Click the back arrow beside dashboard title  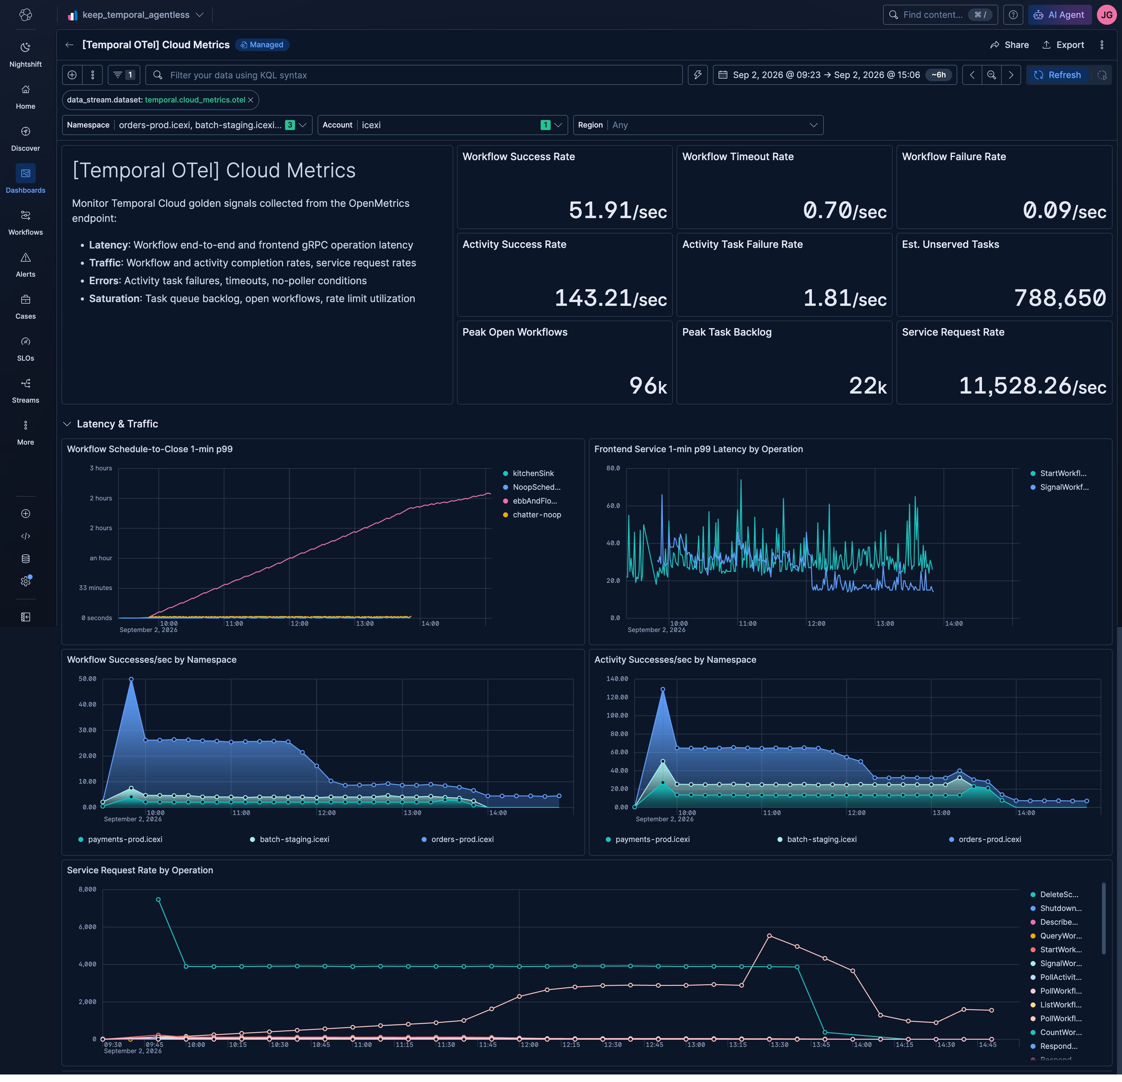tap(69, 45)
